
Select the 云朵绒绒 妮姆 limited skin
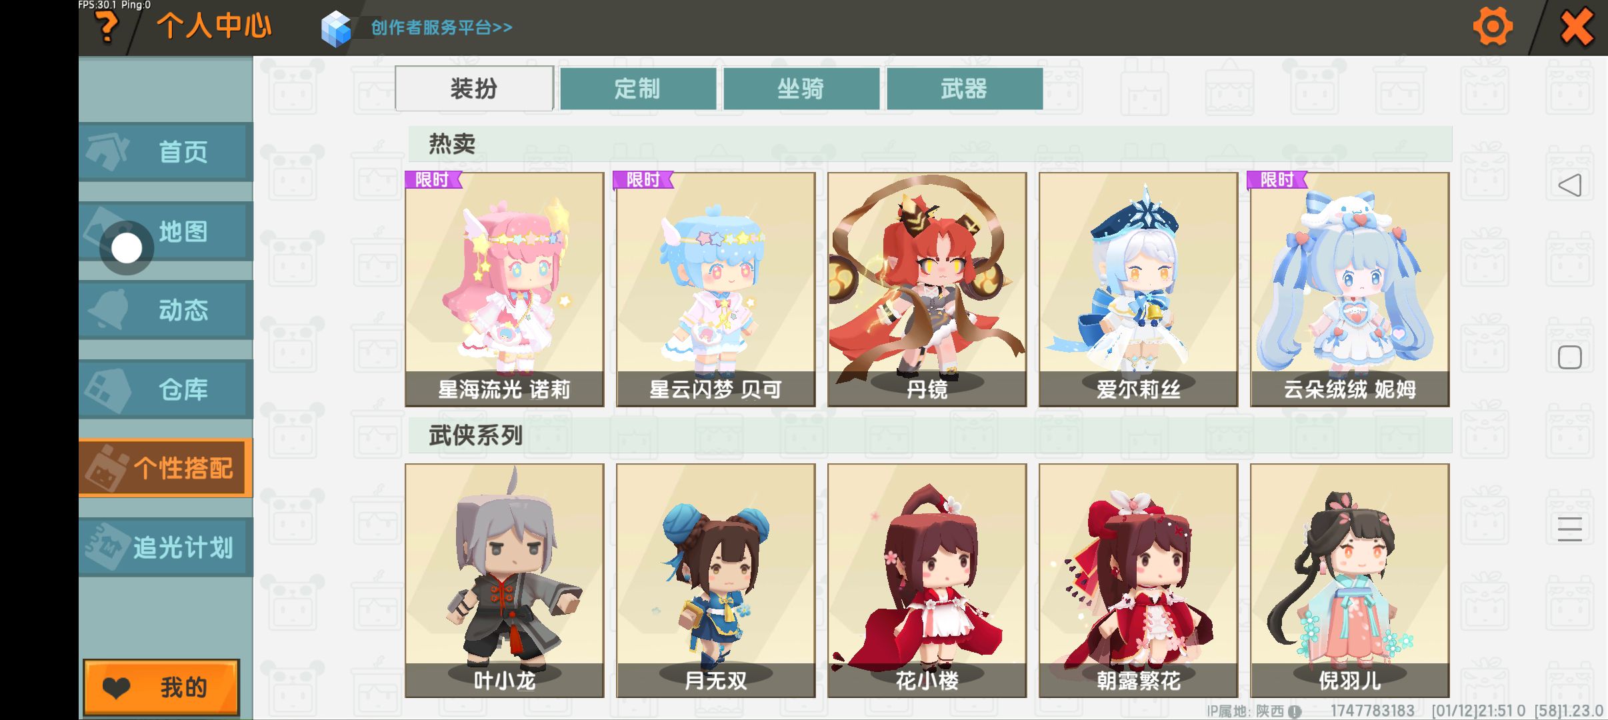1349,289
